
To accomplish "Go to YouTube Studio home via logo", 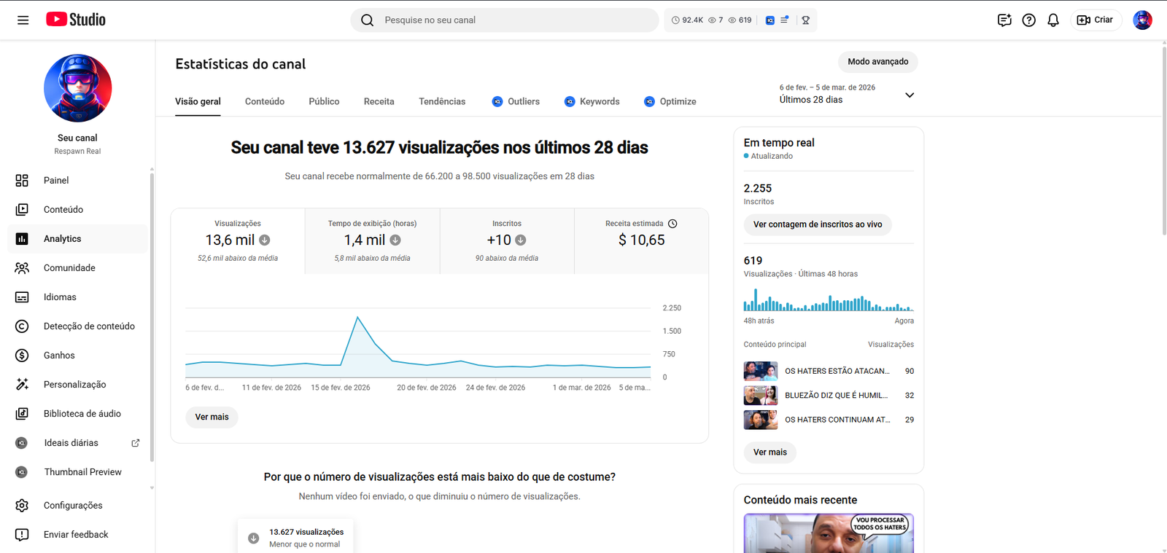I will (76, 20).
